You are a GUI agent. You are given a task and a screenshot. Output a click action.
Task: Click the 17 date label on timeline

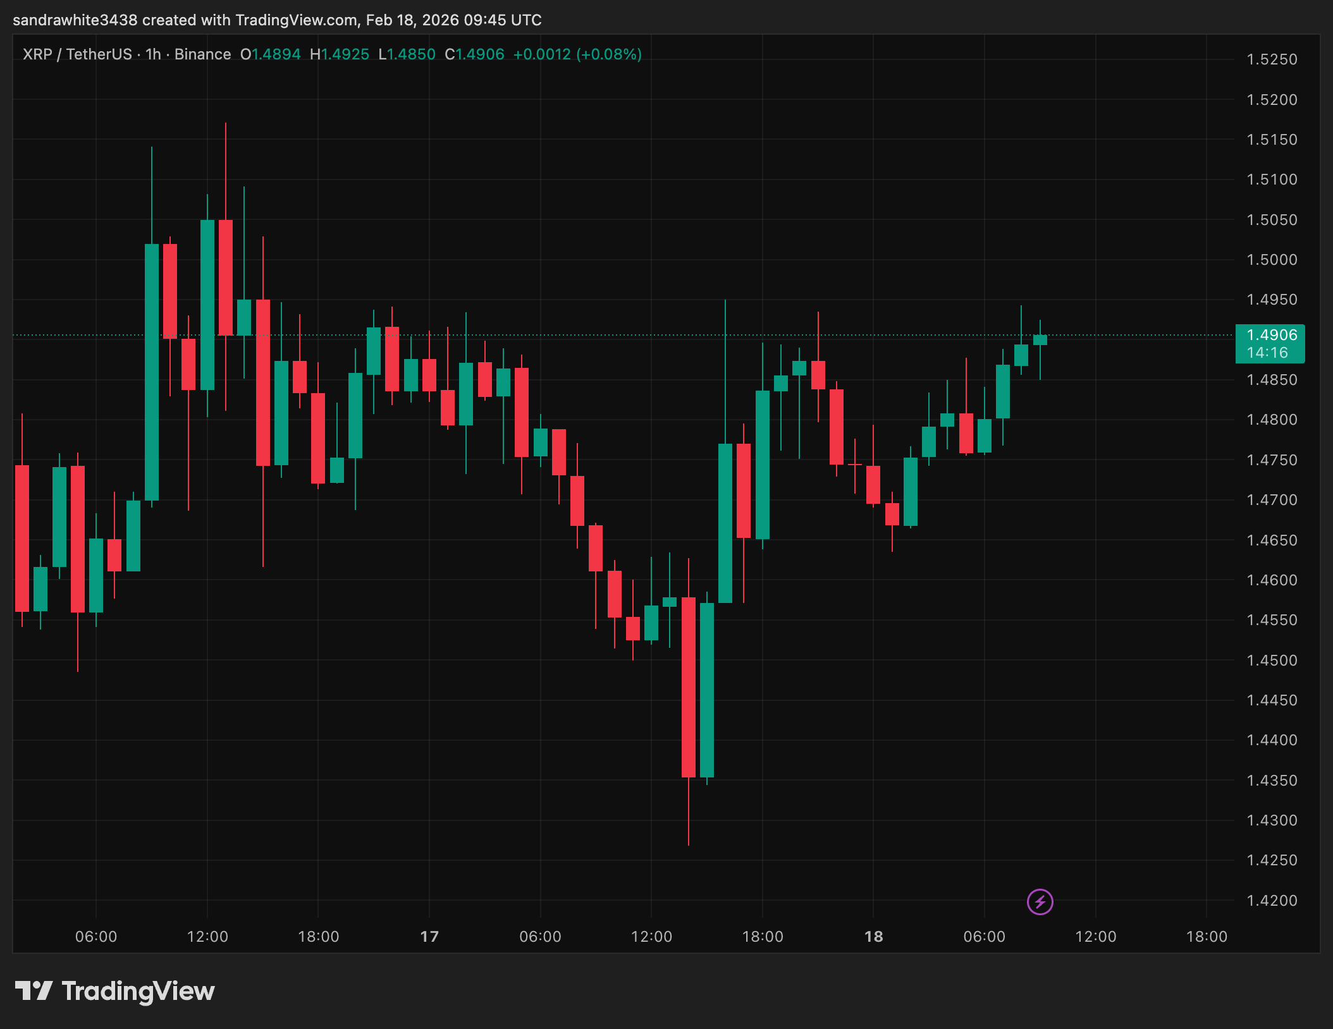430,937
